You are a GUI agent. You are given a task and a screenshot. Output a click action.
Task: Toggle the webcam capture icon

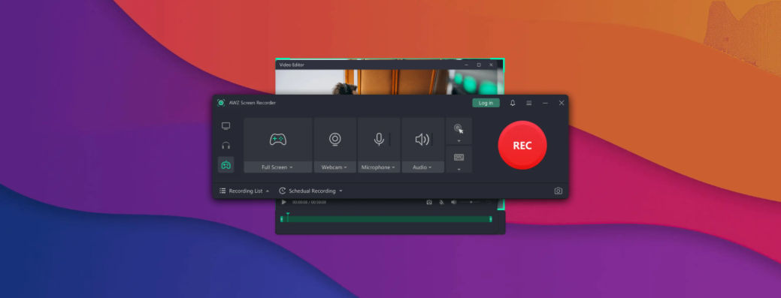(x=334, y=140)
